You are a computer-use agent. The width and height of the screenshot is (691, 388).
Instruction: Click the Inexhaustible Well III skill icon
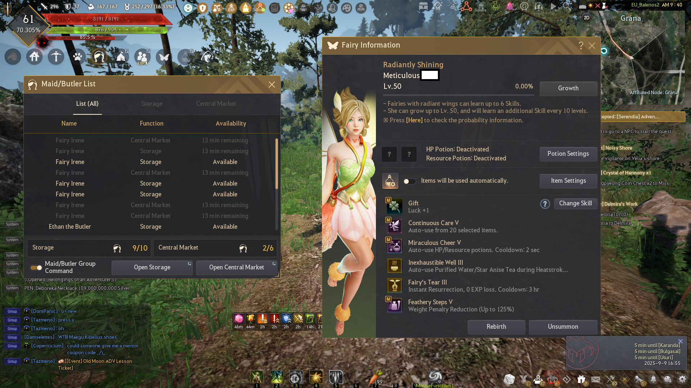[394, 266]
